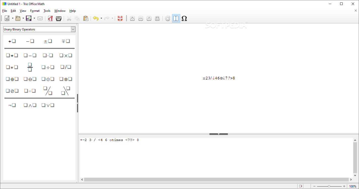Click the Open folder icon
Image resolution: width=359 pixels, height=189 pixels.
[x=18, y=18]
